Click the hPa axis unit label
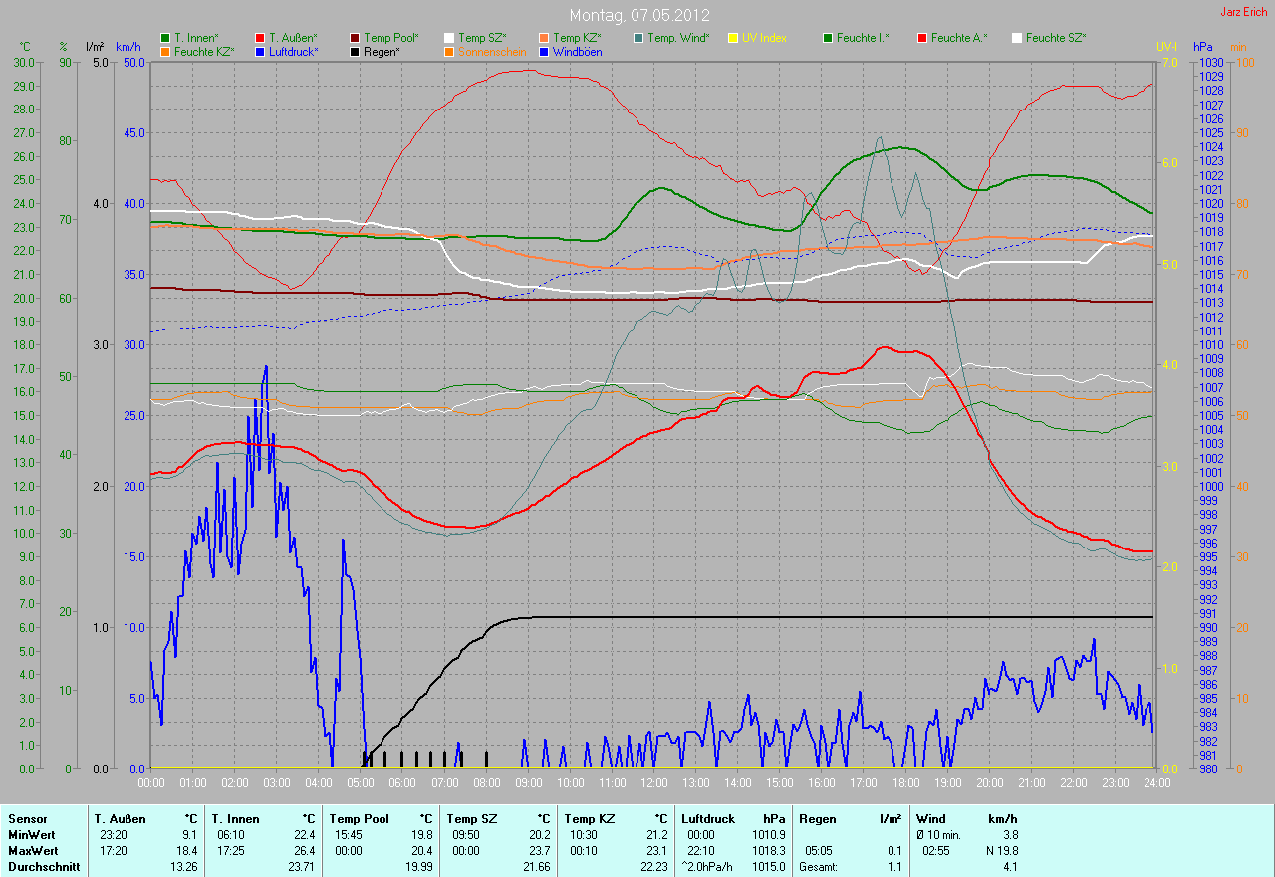 [x=1203, y=47]
